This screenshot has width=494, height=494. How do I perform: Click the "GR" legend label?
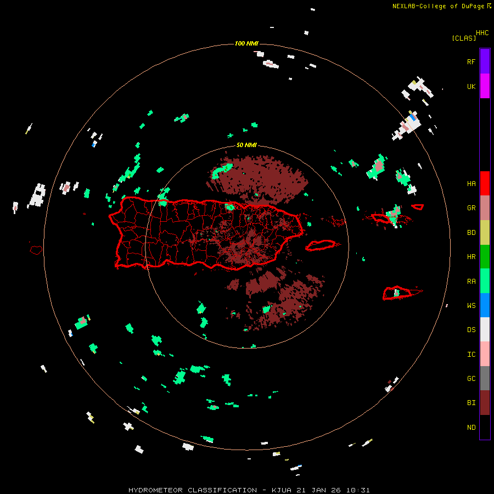coord(471,208)
